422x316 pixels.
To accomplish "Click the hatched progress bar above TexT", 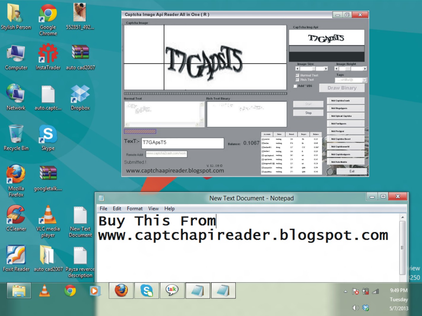I will (140, 131).
